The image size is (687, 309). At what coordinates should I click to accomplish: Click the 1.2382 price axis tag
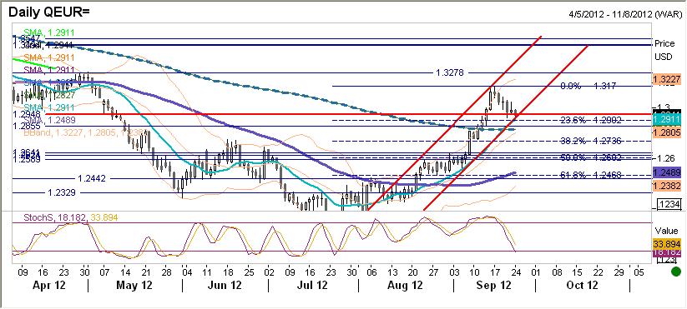point(666,187)
